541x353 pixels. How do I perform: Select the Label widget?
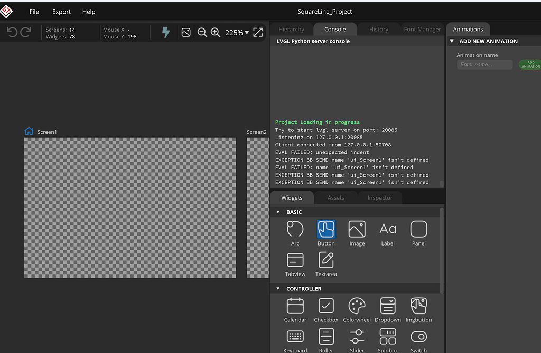click(388, 233)
